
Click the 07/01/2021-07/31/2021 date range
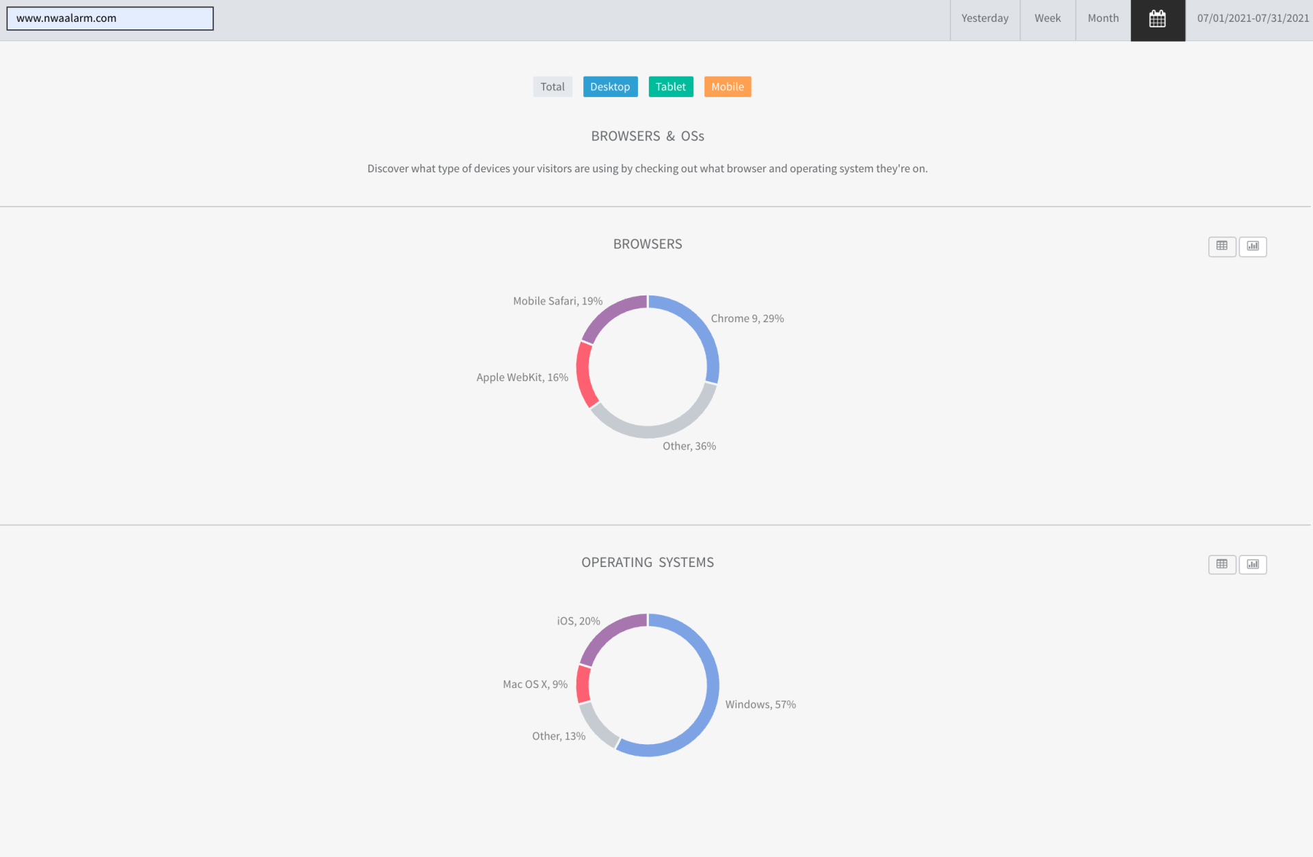coord(1252,18)
